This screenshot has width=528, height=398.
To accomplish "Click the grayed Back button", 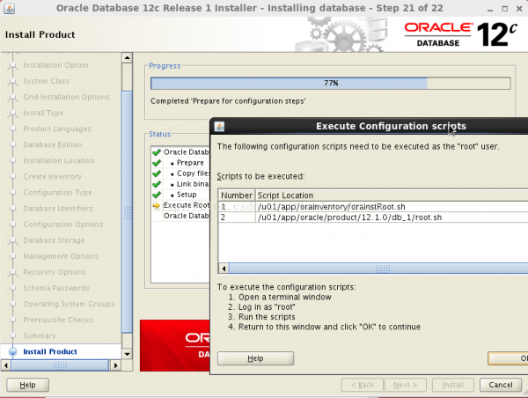I will [363, 385].
